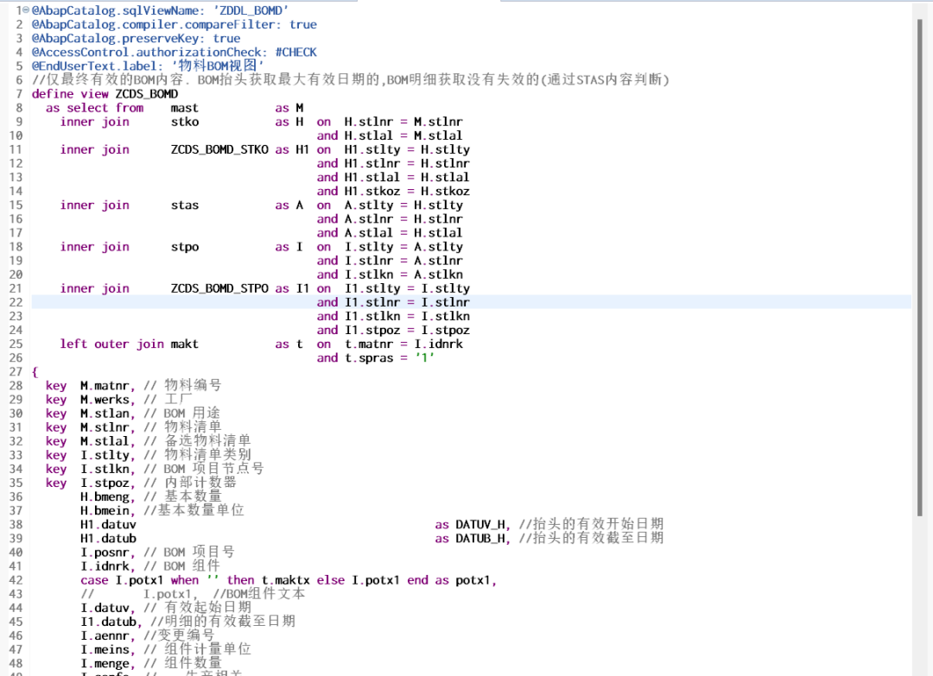Click the comment text on line 6
This screenshot has height=676, width=933.
tap(351, 79)
